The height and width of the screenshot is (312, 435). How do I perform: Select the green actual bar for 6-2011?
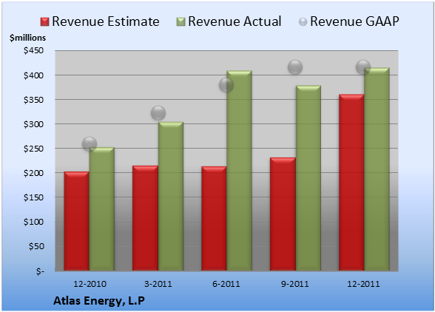239,171
